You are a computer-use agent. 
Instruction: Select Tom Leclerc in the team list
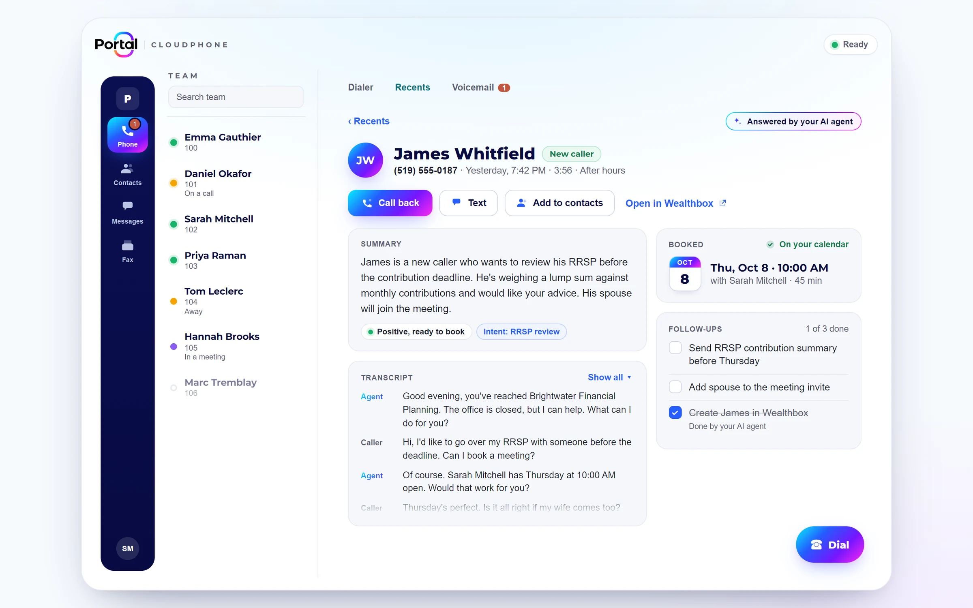(x=236, y=301)
